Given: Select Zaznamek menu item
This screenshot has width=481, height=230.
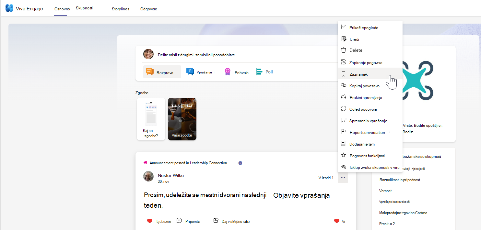Looking at the screenshot, I should [370, 74].
